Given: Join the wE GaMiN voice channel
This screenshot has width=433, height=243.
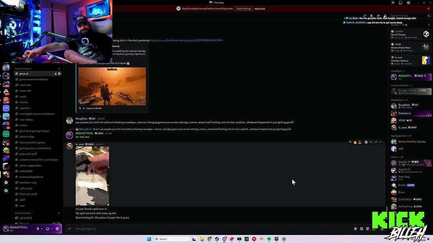Looking at the screenshot, I should (38, 218).
